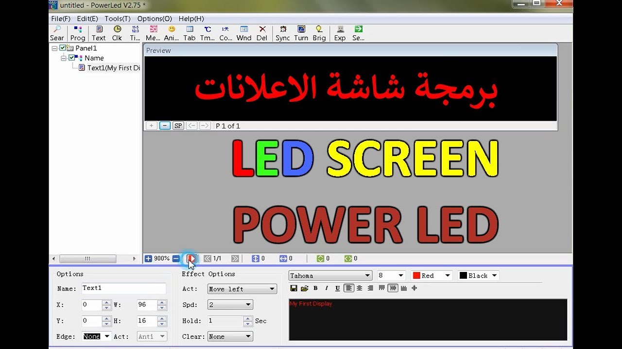Click the H height field showing 16
The height and width of the screenshot is (349, 622).
click(147, 321)
